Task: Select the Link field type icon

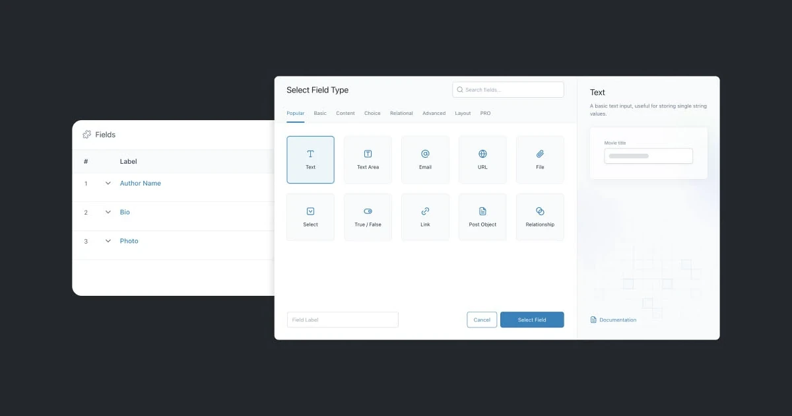Action: click(x=425, y=217)
